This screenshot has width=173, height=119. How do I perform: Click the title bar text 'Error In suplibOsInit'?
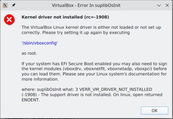coord(99,5)
